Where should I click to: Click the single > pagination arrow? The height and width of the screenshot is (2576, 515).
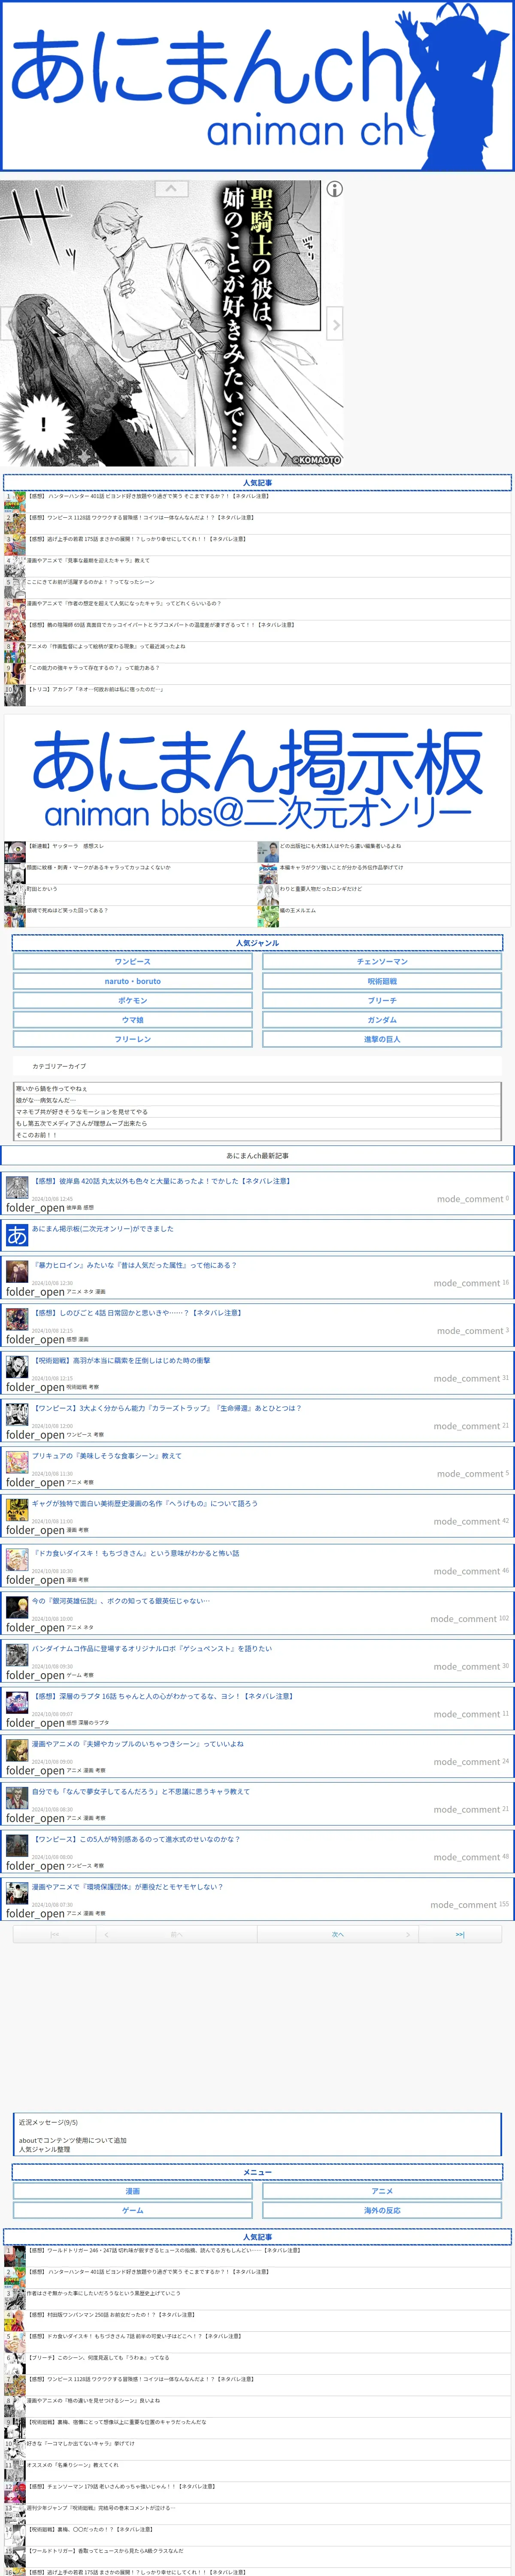pyautogui.click(x=408, y=1935)
